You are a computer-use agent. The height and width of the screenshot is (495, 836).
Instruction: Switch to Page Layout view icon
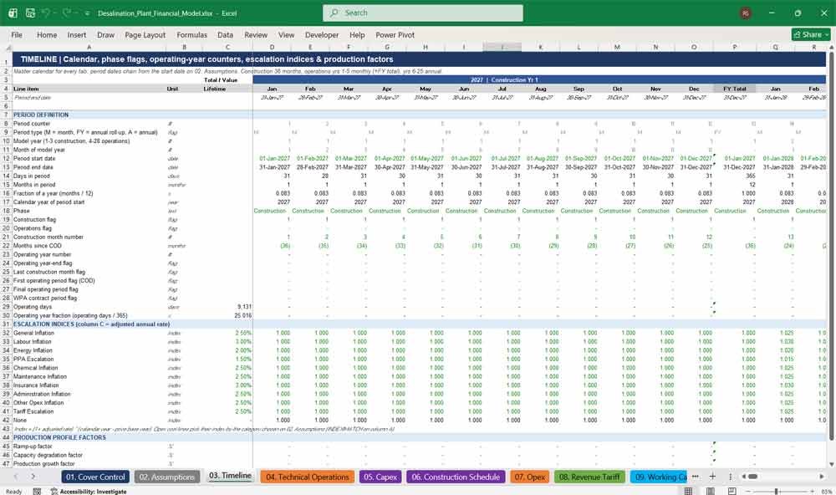pyautogui.click(x=710, y=492)
